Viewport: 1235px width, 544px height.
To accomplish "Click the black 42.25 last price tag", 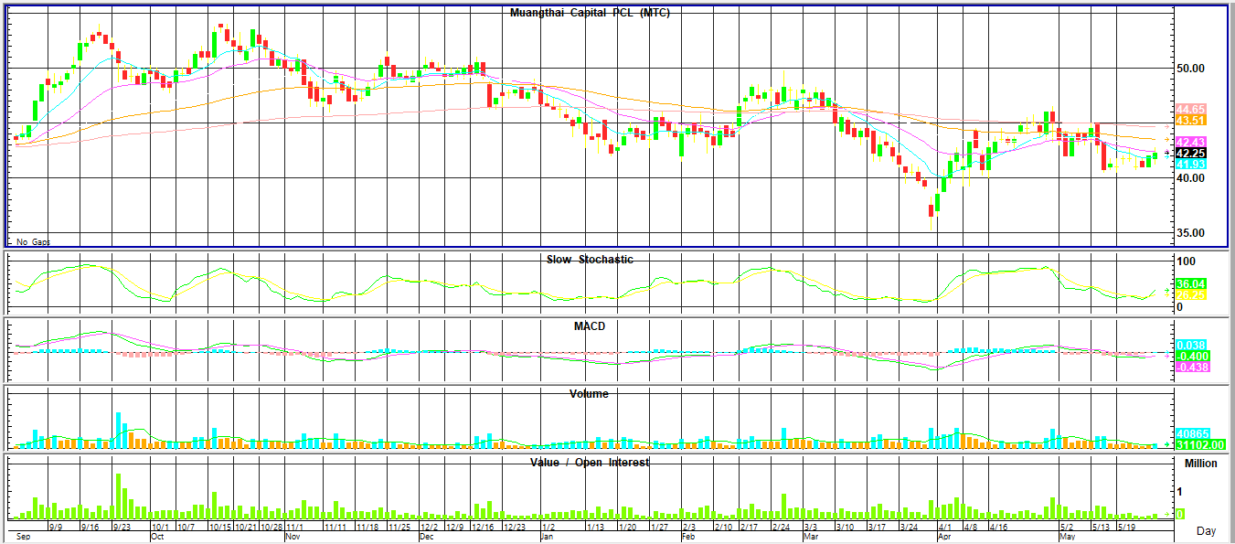I will 1191,153.
